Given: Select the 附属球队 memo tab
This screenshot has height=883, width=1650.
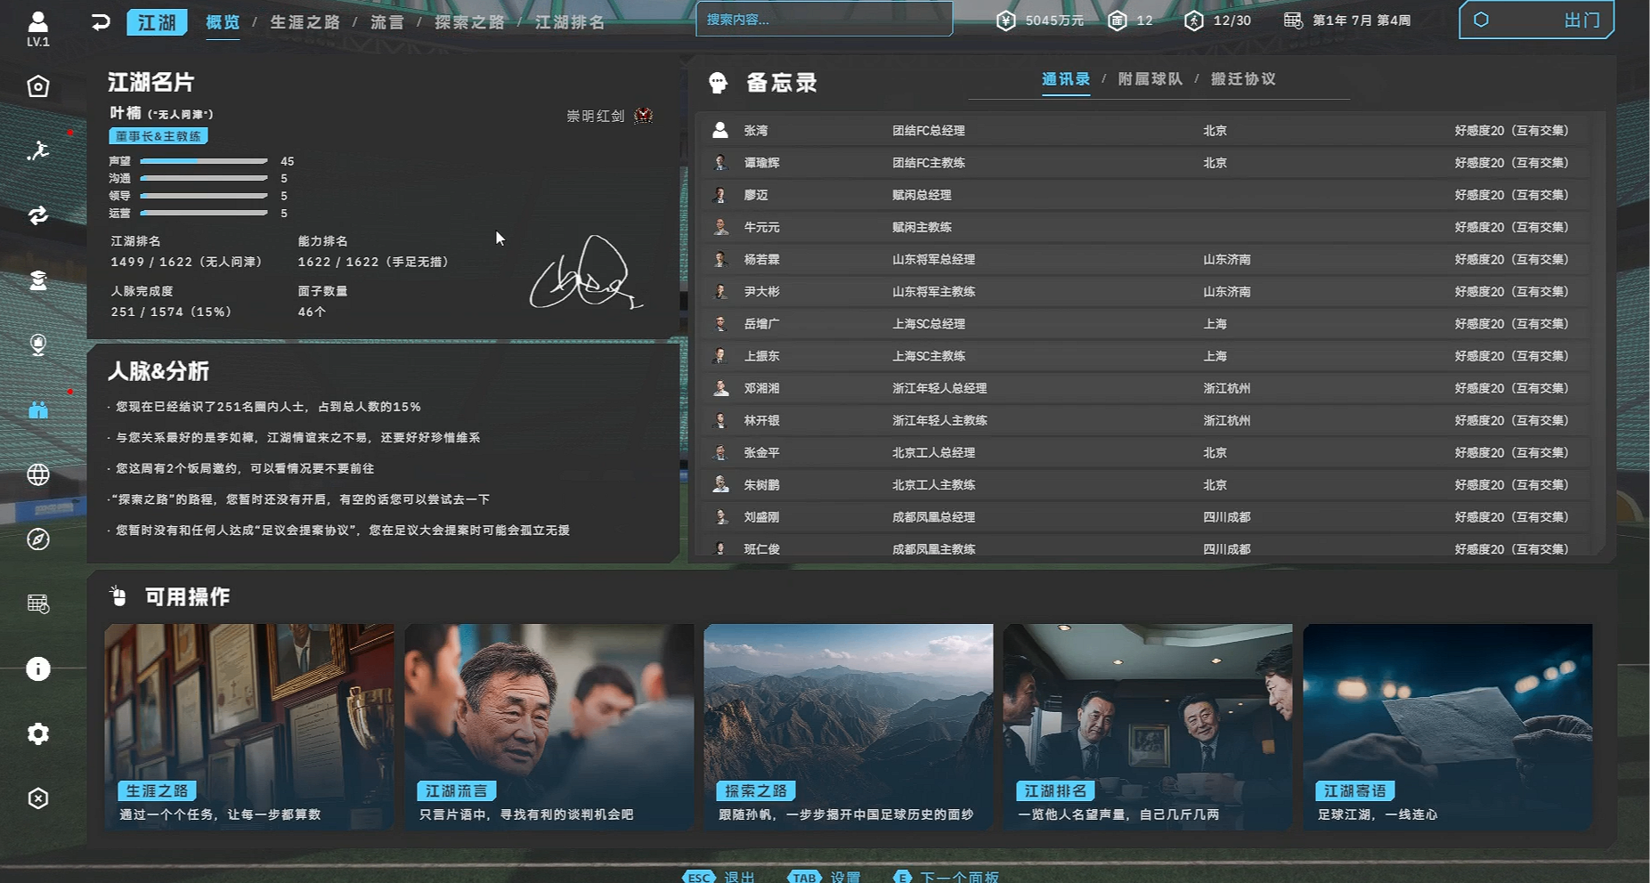Looking at the screenshot, I should coord(1150,79).
